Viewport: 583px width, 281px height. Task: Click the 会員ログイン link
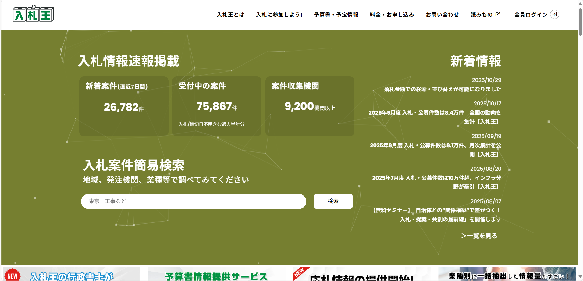(531, 15)
